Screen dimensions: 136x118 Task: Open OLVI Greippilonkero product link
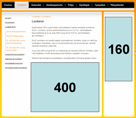point(16,32)
